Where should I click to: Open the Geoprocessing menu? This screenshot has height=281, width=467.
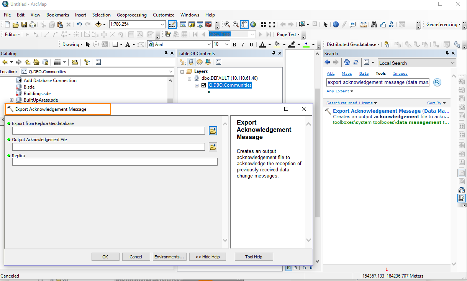[131, 15]
